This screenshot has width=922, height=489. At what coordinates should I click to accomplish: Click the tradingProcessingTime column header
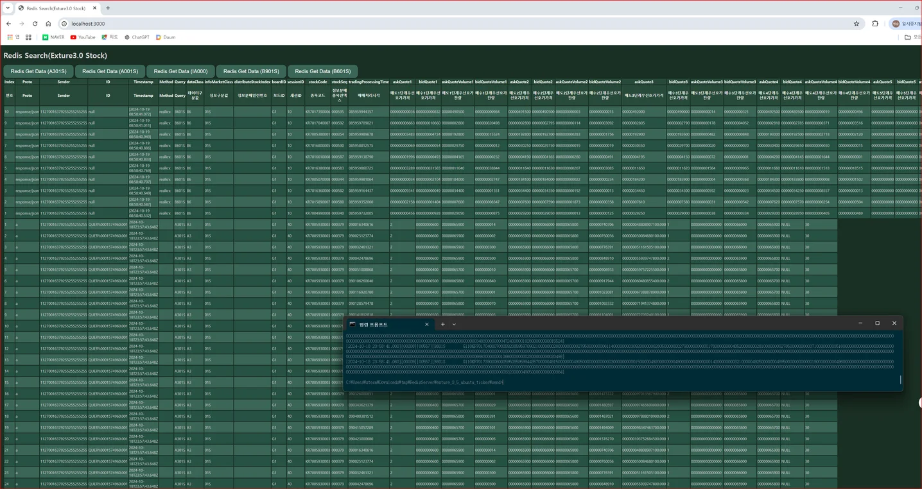coord(369,82)
